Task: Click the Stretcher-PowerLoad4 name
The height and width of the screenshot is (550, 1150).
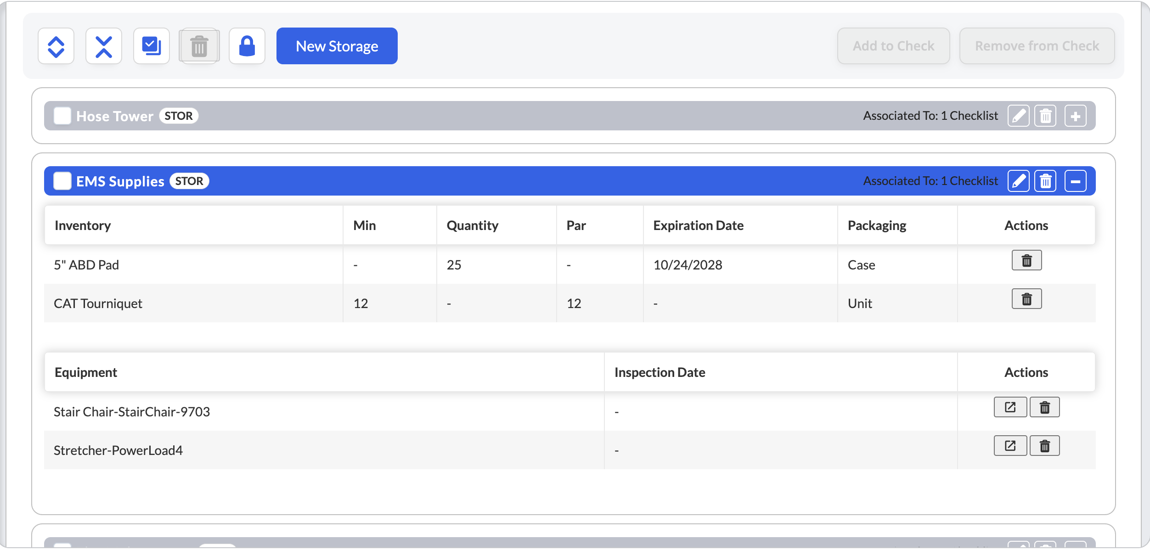Action: [x=118, y=450]
